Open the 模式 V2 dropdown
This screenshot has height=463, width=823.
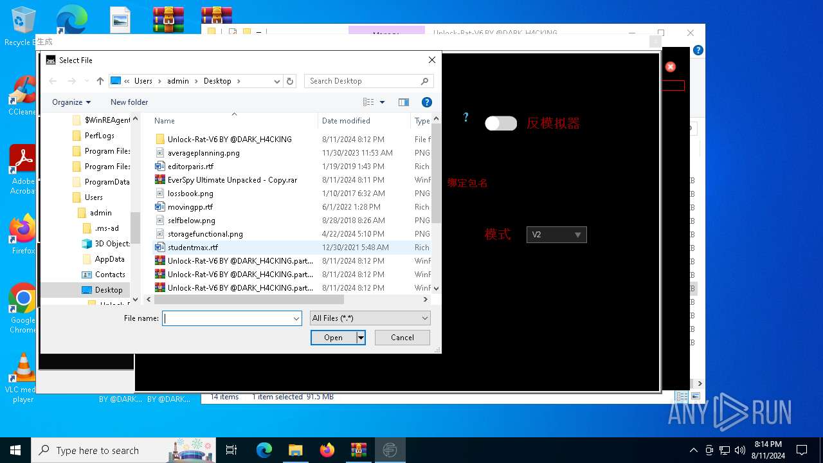(x=556, y=235)
